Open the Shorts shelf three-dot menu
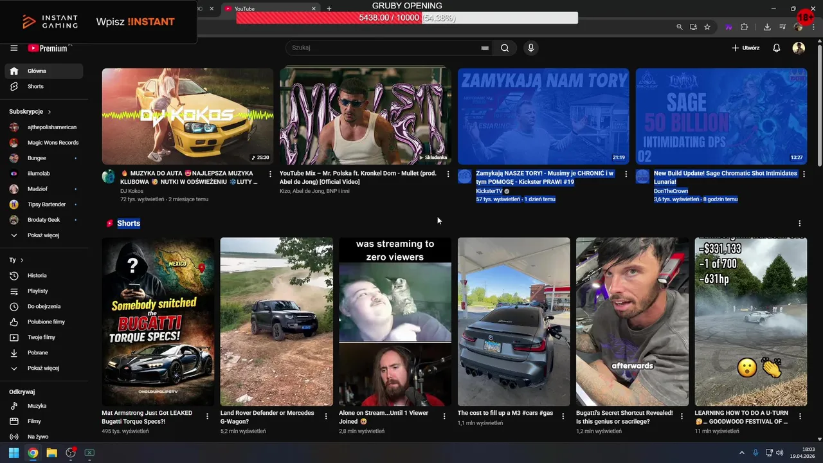 800,224
